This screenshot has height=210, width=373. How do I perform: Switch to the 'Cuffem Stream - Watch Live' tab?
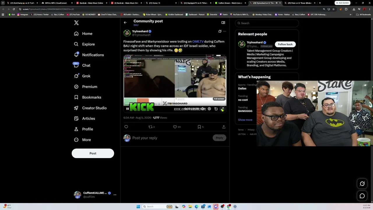point(231,3)
